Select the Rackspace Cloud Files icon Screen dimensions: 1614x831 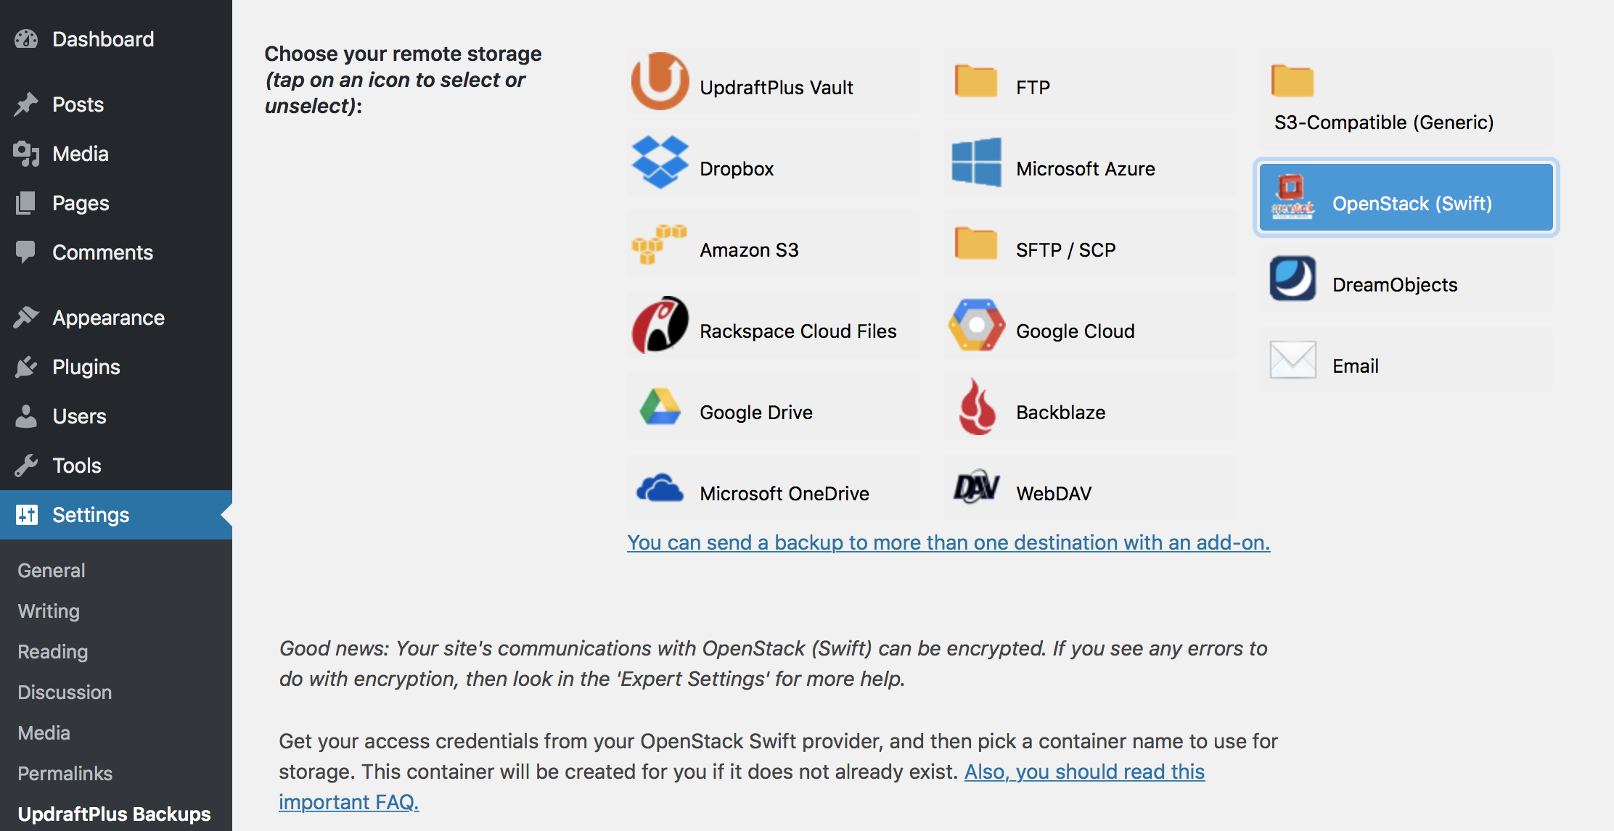click(660, 324)
